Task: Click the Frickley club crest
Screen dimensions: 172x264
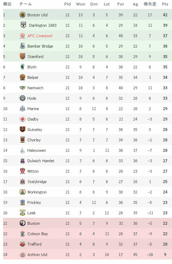Action: pos(22,203)
